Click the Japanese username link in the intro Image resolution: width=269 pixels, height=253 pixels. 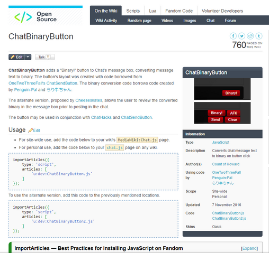59,90
